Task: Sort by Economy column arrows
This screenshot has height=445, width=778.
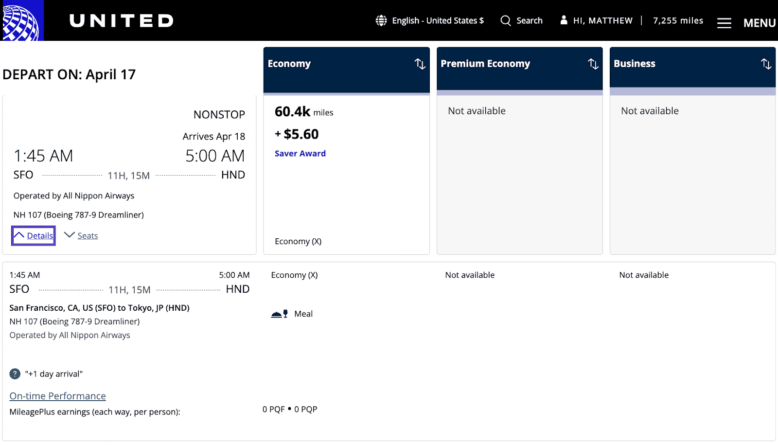Action: [x=420, y=64]
